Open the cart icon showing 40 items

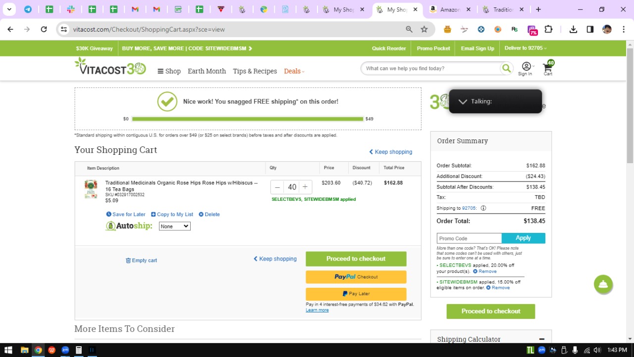pos(548,68)
